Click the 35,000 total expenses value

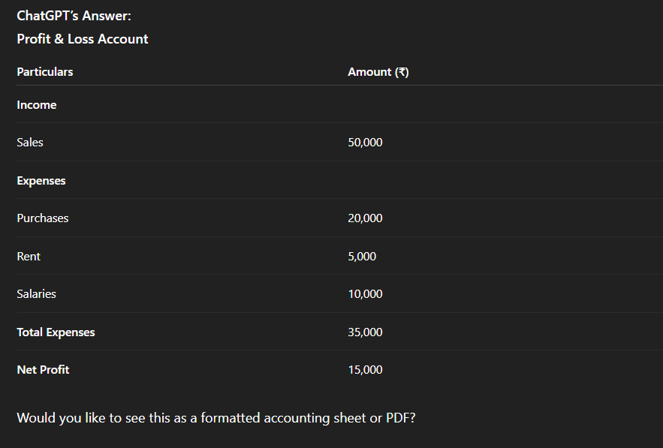point(365,332)
